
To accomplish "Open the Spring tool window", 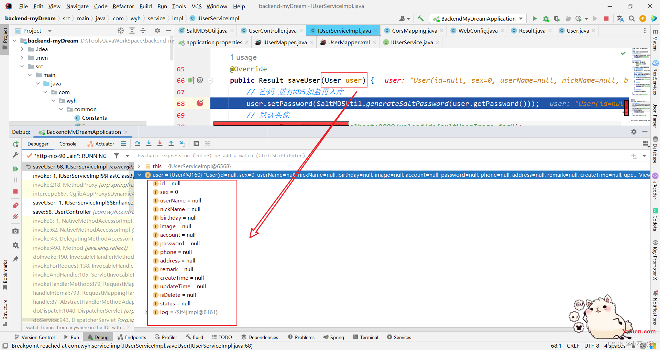I will click(333, 337).
